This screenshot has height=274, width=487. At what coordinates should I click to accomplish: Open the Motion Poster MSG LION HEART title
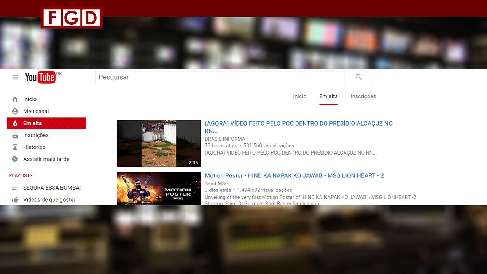click(x=294, y=175)
